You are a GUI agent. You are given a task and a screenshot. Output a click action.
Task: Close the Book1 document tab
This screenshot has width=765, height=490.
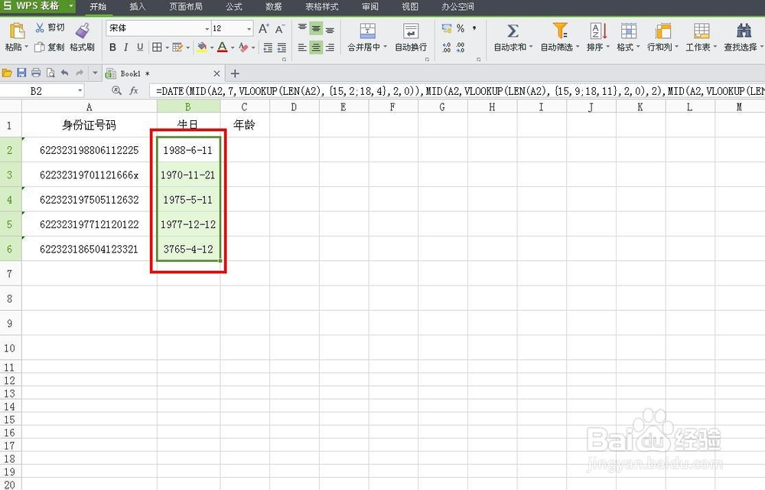tap(216, 73)
